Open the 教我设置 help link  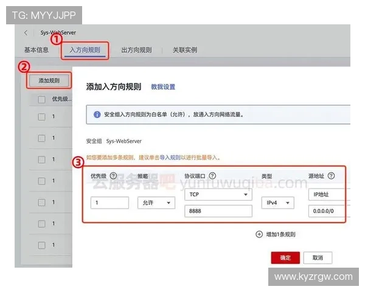(163, 87)
